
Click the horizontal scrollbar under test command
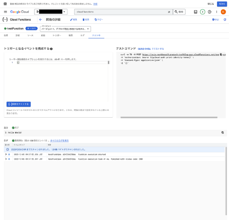point(169,117)
